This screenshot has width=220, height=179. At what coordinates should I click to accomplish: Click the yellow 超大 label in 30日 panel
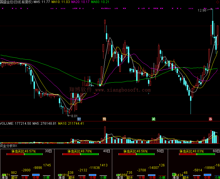[x=14, y=178]
